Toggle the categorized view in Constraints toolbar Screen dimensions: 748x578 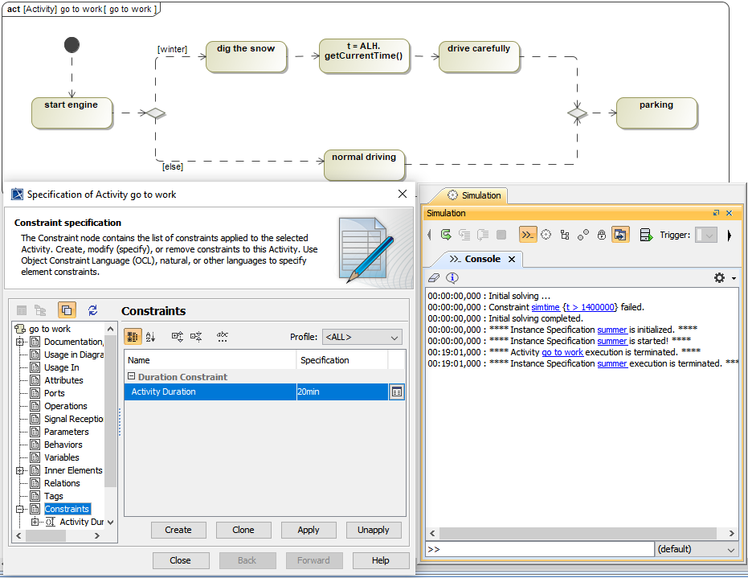[x=133, y=337]
